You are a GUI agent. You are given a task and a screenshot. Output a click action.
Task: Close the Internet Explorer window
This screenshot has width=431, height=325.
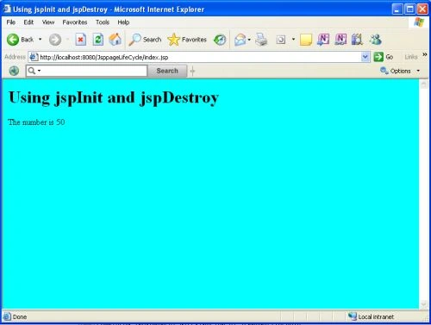point(422,9)
